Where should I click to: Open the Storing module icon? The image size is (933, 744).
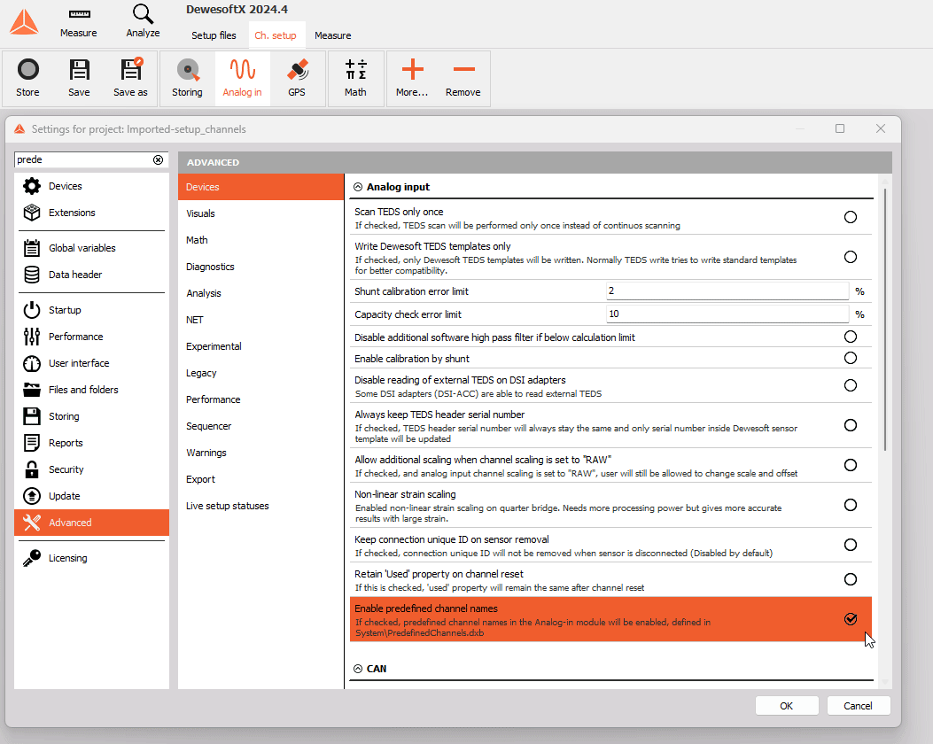(188, 70)
